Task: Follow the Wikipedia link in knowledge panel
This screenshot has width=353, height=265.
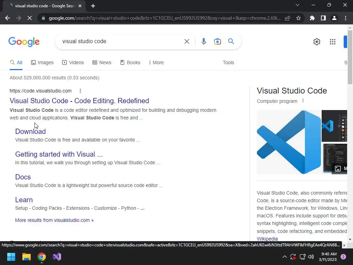Action: coord(267,239)
